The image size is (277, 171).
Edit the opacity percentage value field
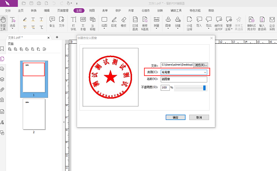coord(165,88)
